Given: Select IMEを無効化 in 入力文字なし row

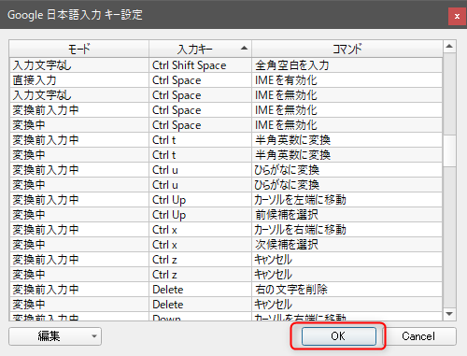Looking at the screenshot, I should (347, 95).
